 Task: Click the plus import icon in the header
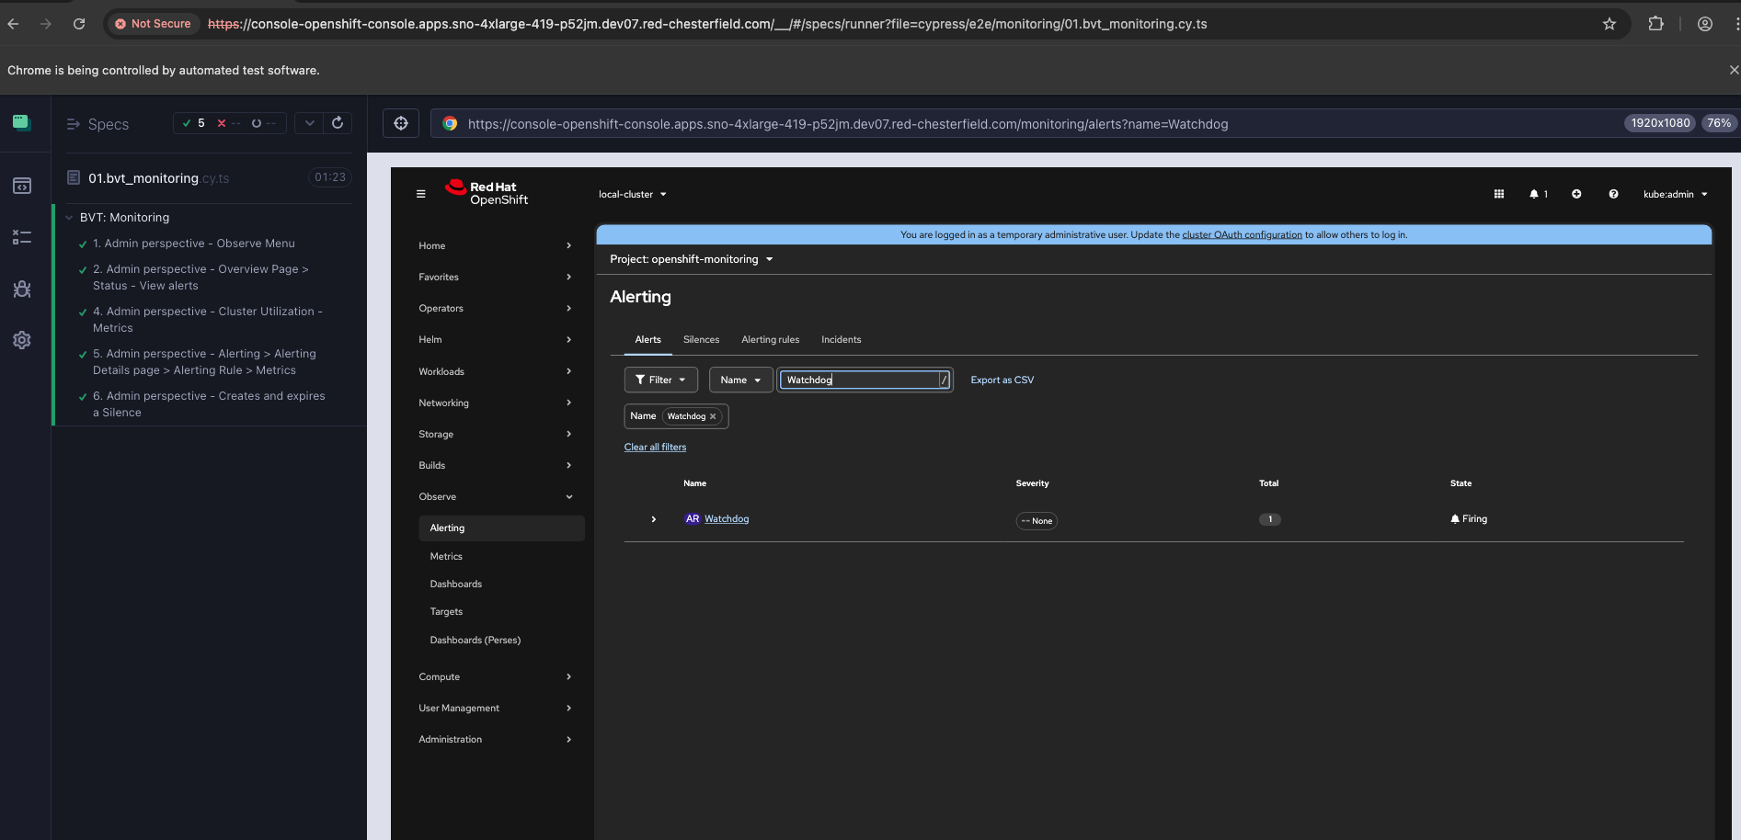(1576, 194)
